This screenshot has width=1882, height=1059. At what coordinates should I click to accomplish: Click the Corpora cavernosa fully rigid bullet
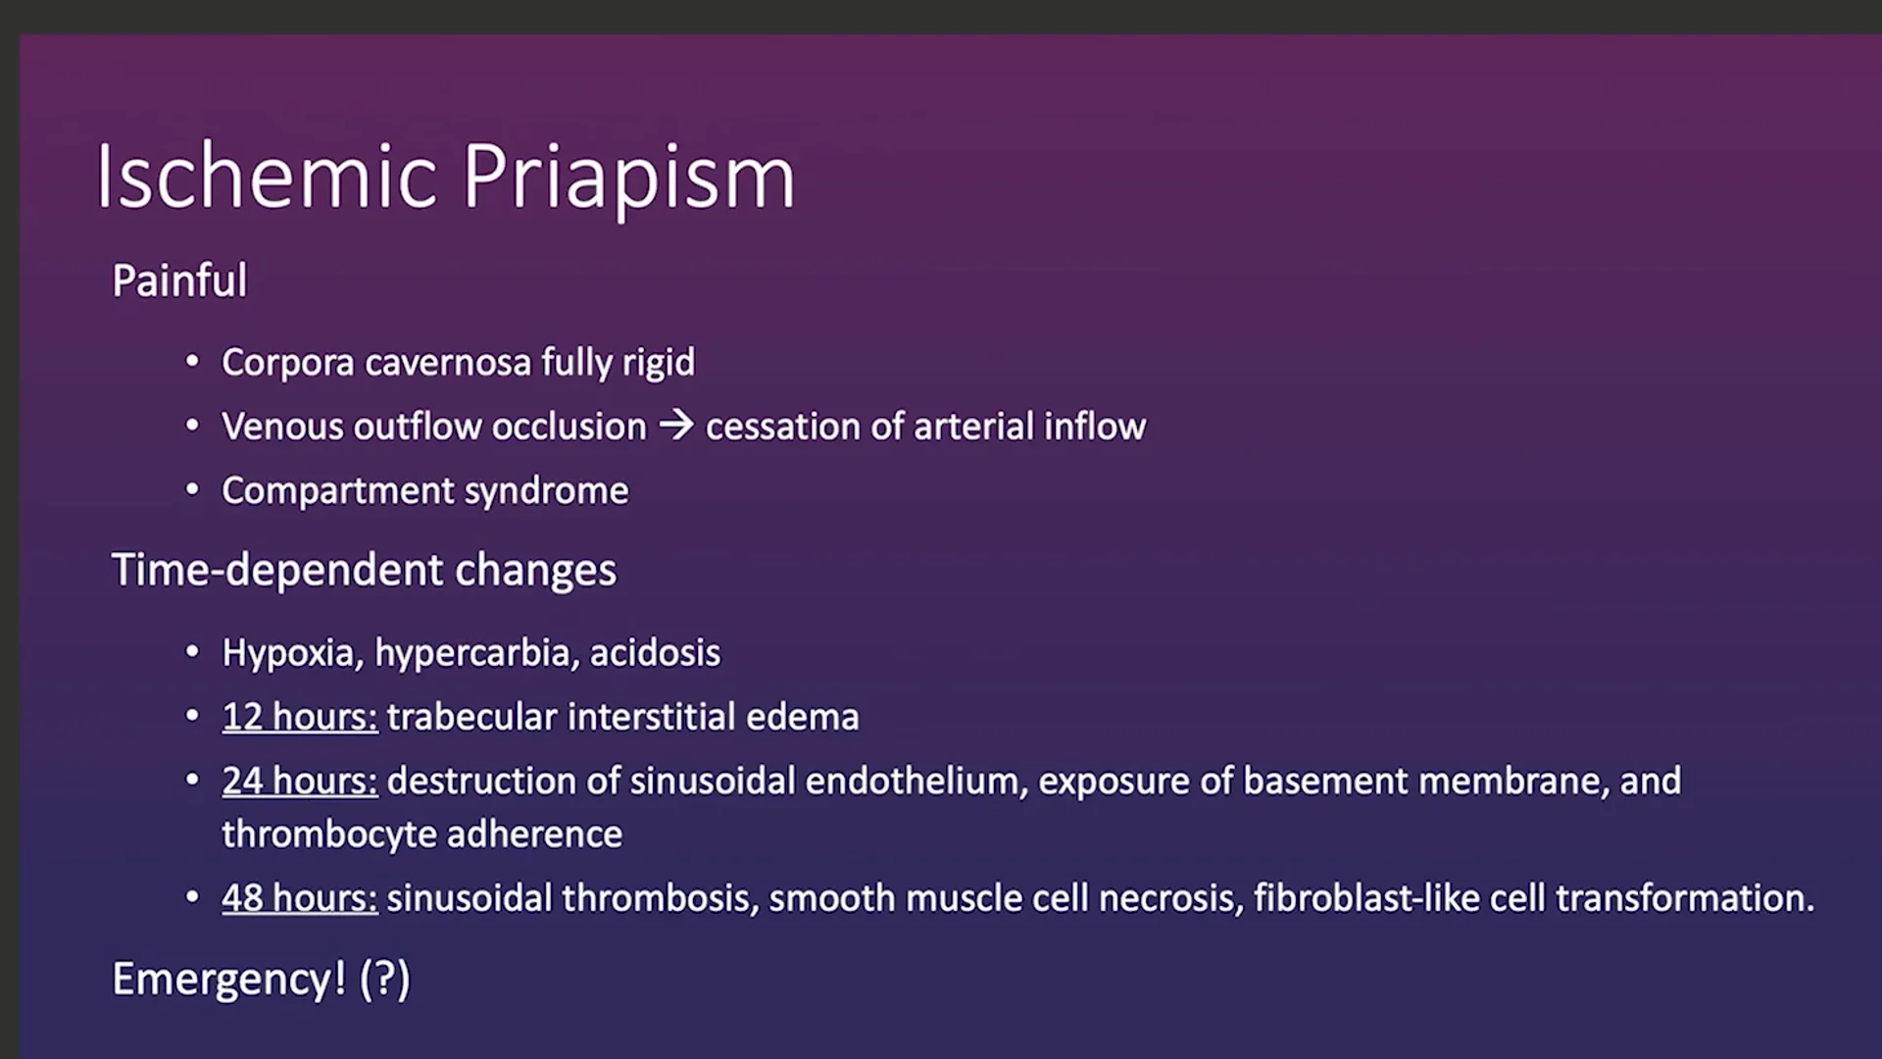click(x=458, y=363)
